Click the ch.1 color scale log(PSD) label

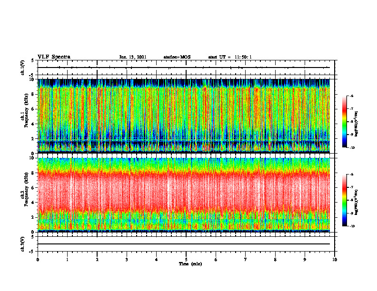[x=357, y=124]
